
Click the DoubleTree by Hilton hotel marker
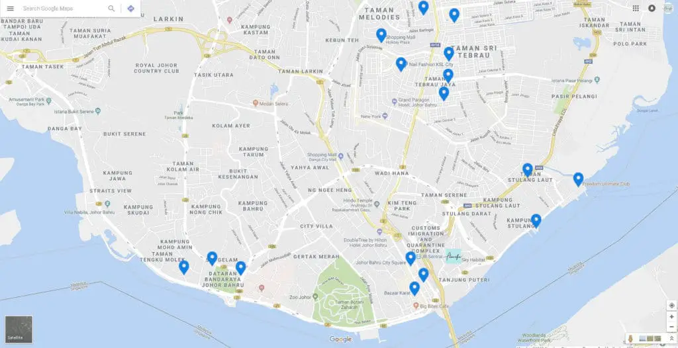(x=379, y=232)
